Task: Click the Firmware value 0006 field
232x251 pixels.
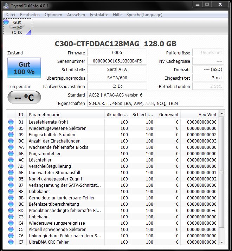Action: point(117,53)
